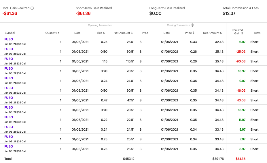Click FUBO in the 7.97 gain row
Screen dimensions: 267x163
tap(9, 137)
